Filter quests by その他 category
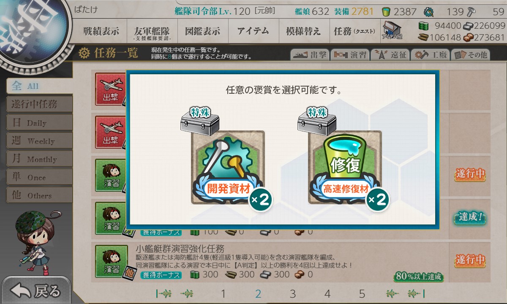Image resolution: width=507 pixels, height=304 pixels. (470, 54)
